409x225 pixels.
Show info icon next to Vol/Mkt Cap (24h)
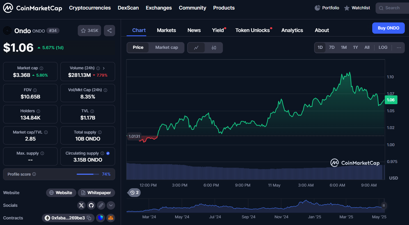tap(105, 90)
